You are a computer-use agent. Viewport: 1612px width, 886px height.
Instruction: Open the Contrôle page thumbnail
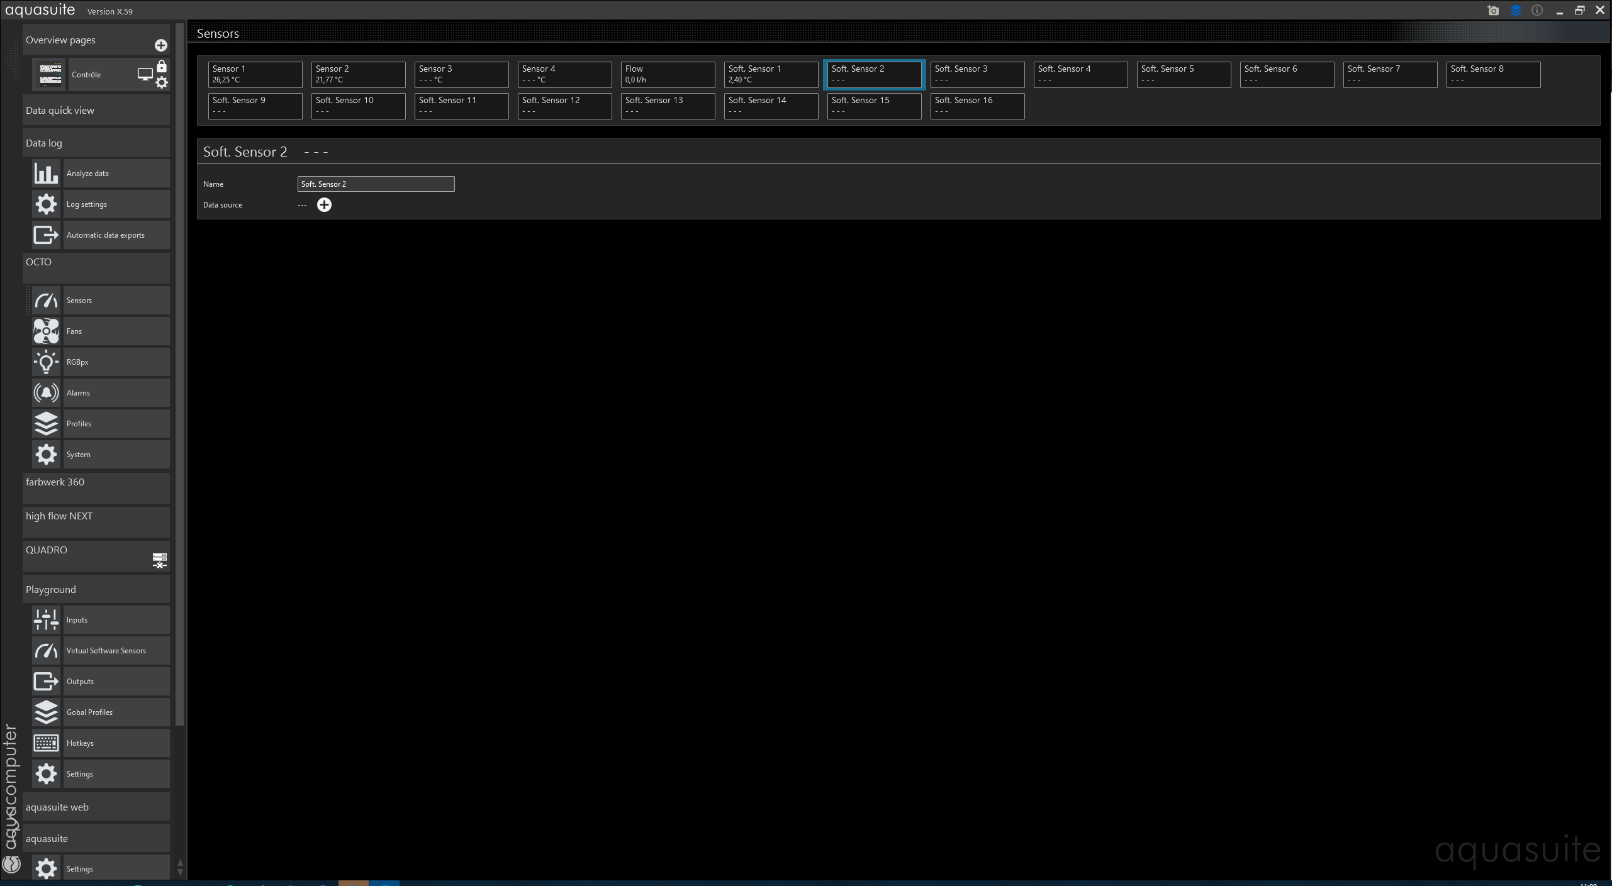coord(50,74)
